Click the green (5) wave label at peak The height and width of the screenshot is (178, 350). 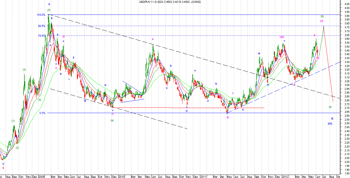[x=49, y=10]
